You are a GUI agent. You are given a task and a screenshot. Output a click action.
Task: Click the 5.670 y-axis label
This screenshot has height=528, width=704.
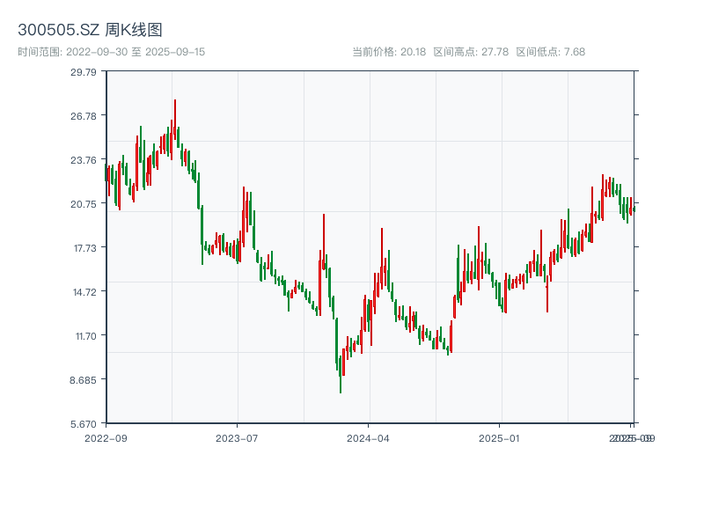click(x=84, y=424)
